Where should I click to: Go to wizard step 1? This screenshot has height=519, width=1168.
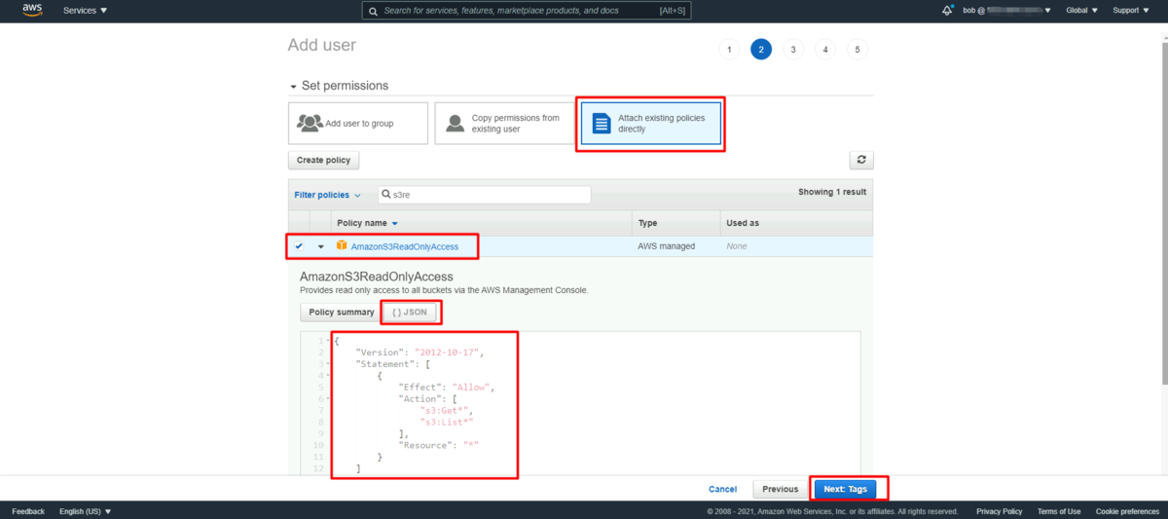pos(729,49)
